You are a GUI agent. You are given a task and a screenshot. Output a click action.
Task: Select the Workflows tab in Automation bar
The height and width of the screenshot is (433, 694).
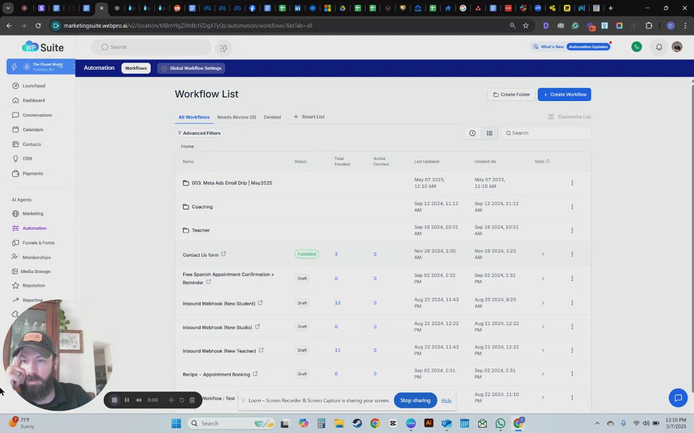136,68
